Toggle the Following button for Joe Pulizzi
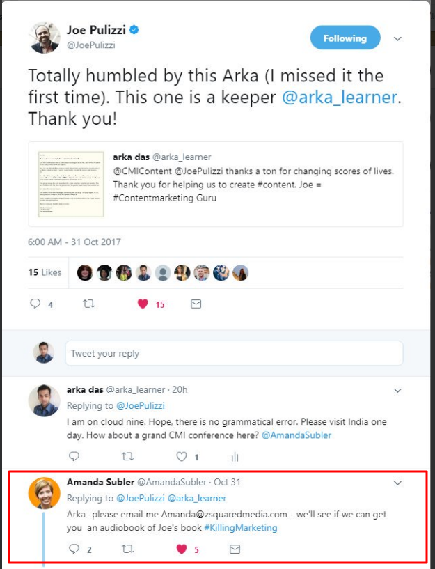This screenshot has width=435, height=569. click(x=345, y=38)
